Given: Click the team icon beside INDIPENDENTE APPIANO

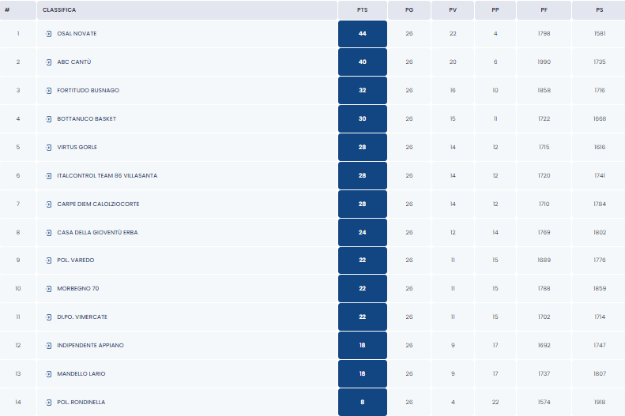Looking at the screenshot, I should coord(49,346).
